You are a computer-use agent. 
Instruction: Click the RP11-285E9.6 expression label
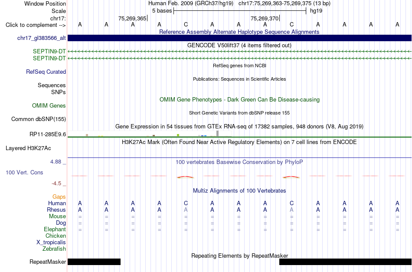point(48,134)
